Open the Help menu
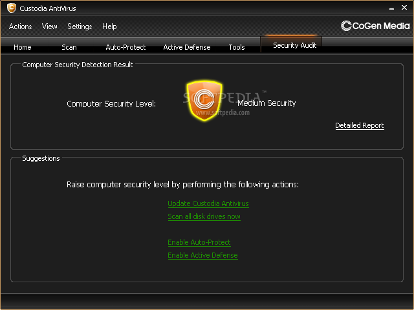Image resolution: width=414 pixels, height=310 pixels. click(x=109, y=26)
